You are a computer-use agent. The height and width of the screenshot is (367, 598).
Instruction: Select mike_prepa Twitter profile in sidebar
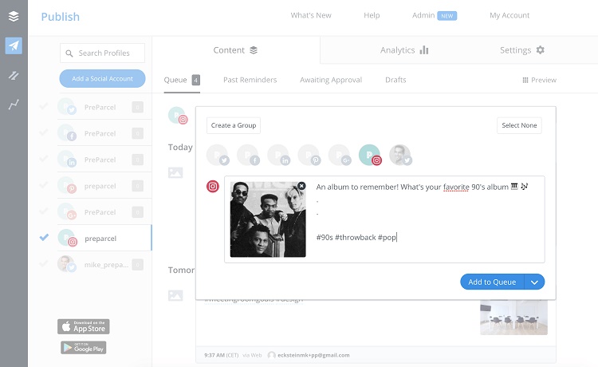coord(104,264)
